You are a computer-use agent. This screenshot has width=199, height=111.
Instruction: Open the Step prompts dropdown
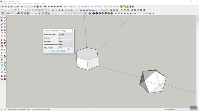point(66,48)
